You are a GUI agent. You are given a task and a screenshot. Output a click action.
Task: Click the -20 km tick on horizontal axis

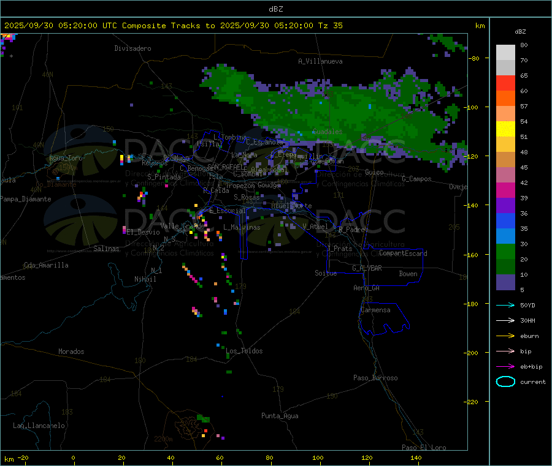click(23, 457)
